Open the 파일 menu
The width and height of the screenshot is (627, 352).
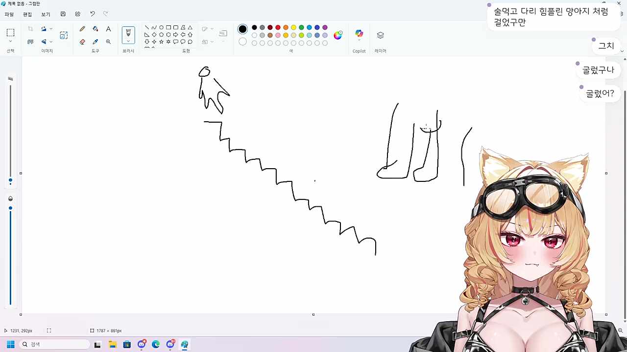(x=9, y=15)
